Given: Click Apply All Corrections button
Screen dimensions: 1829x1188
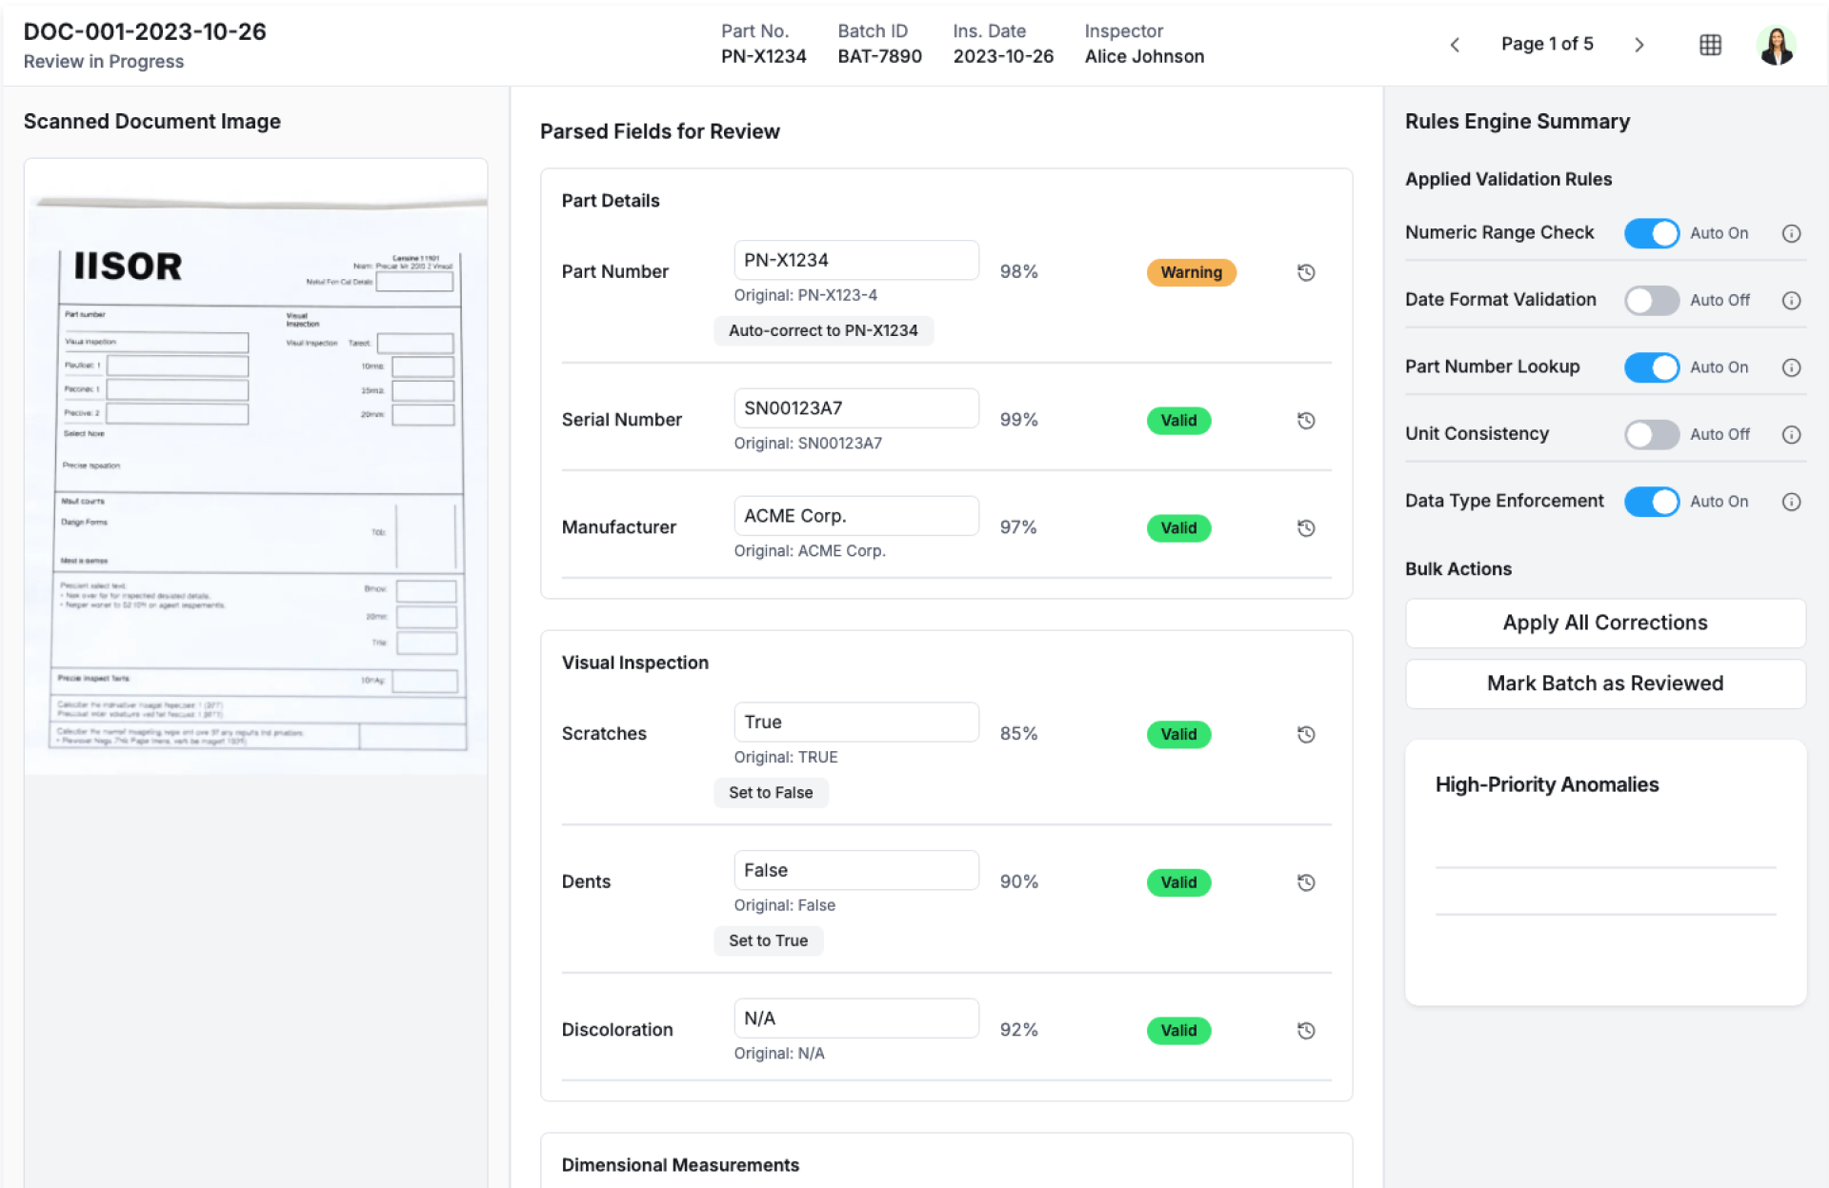Looking at the screenshot, I should tap(1605, 623).
